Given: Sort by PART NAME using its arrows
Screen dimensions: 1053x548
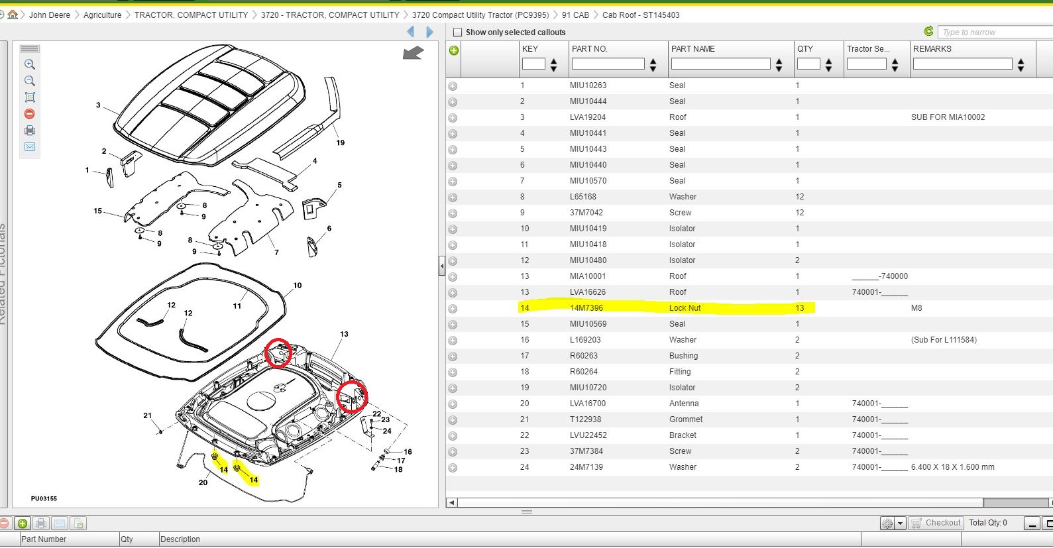Looking at the screenshot, I should point(779,64).
